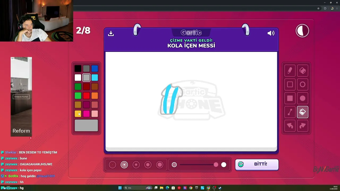Open YouTube Music from the taskbar
This screenshot has width=340, height=191.
[179, 188]
